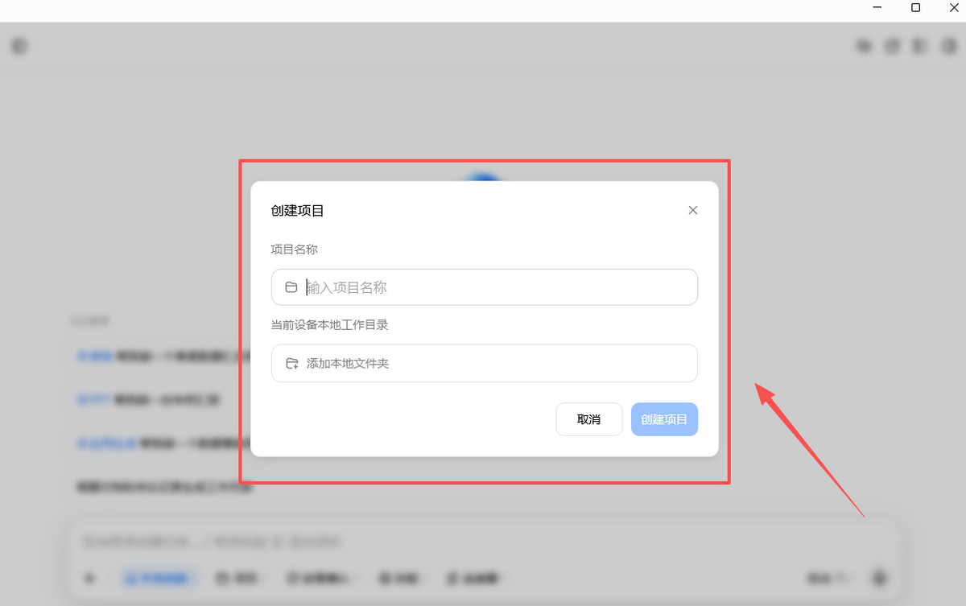This screenshot has width=966, height=606.
Task: Close the 创建项目 dialog with the X
Action: click(x=692, y=210)
